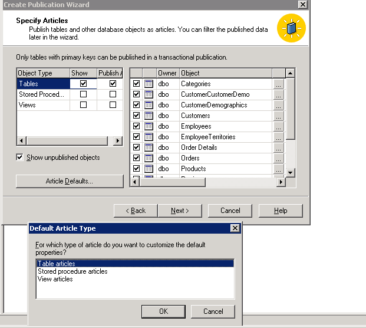The image size is (366, 328).
Task: Enable Show checkbox for Views
Action: (83, 105)
